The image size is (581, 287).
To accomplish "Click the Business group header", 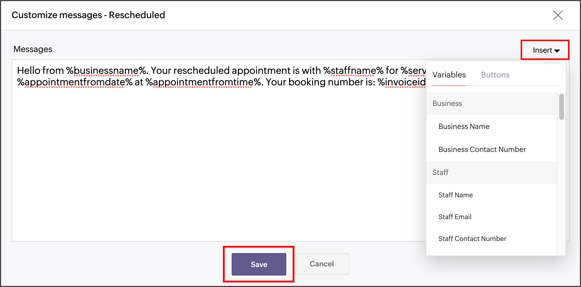I will 447,104.
